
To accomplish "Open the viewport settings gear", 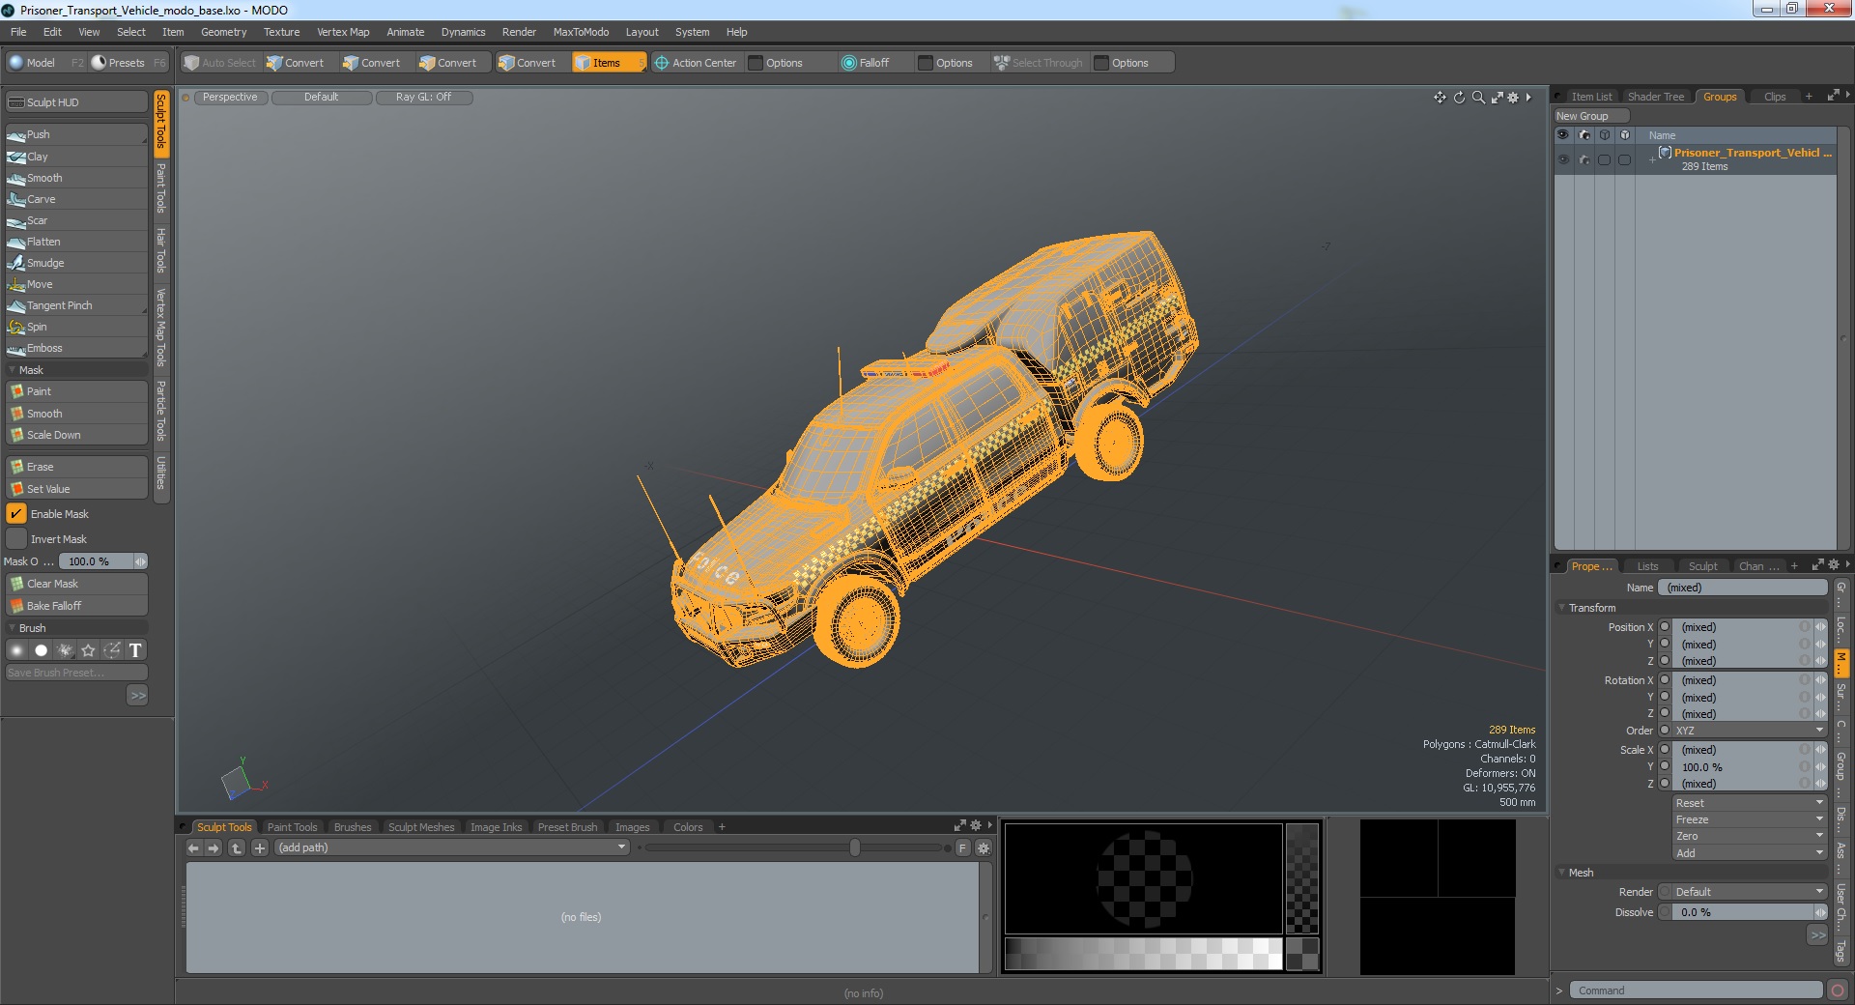I will point(1513,98).
